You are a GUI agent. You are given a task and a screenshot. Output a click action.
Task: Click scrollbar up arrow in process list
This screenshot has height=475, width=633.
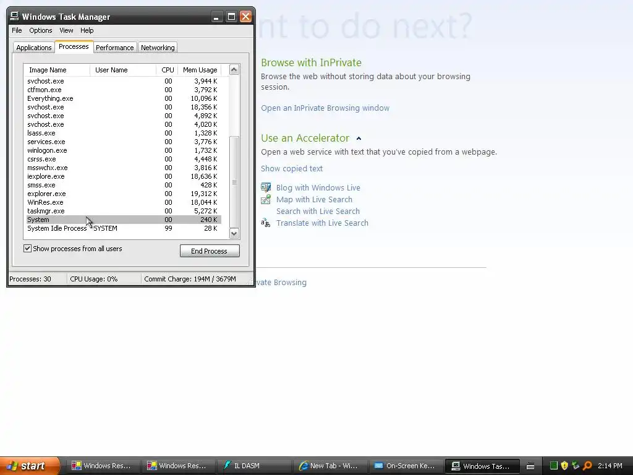234,70
